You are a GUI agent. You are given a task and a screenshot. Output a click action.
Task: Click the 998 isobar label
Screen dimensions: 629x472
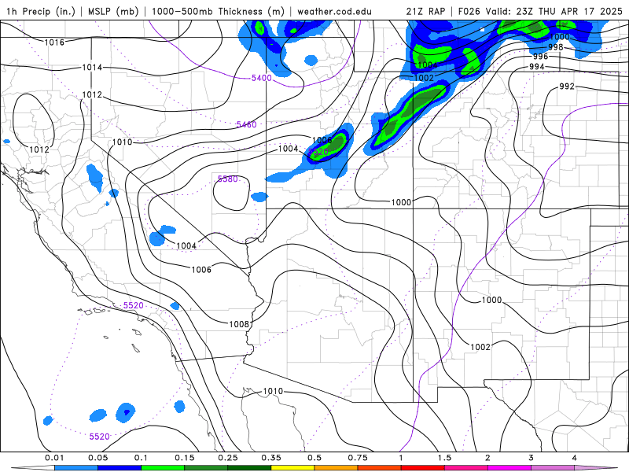tap(556, 47)
